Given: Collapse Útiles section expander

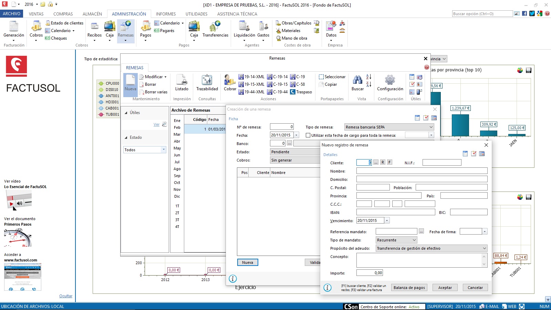Looking at the screenshot, I should (x=126, y=113).
